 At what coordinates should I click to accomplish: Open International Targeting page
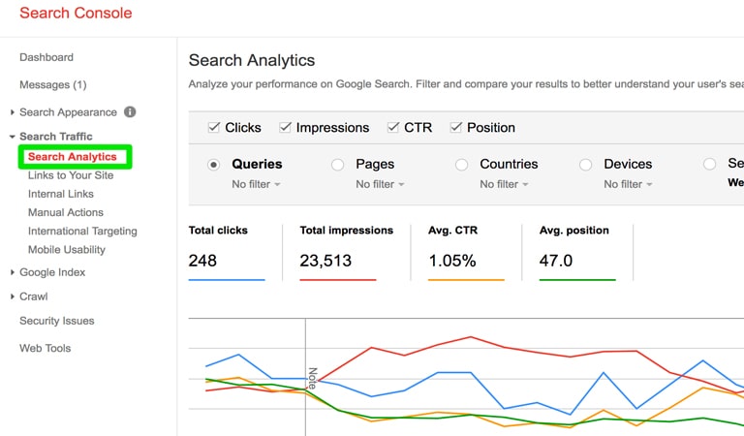[x=82, y=231]
